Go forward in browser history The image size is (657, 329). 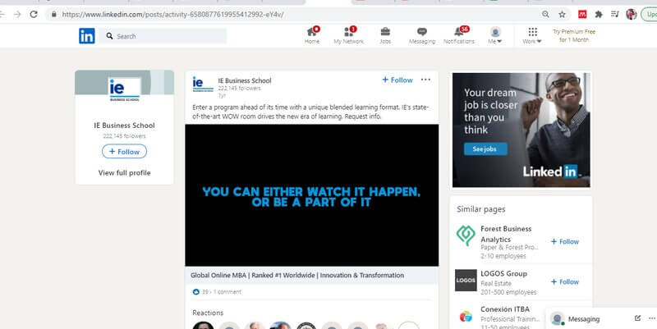(x=17, y=14)
